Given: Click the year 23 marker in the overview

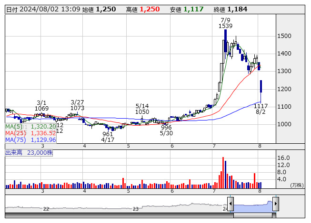Looking at the screenshot, I should tap(135, 209).
